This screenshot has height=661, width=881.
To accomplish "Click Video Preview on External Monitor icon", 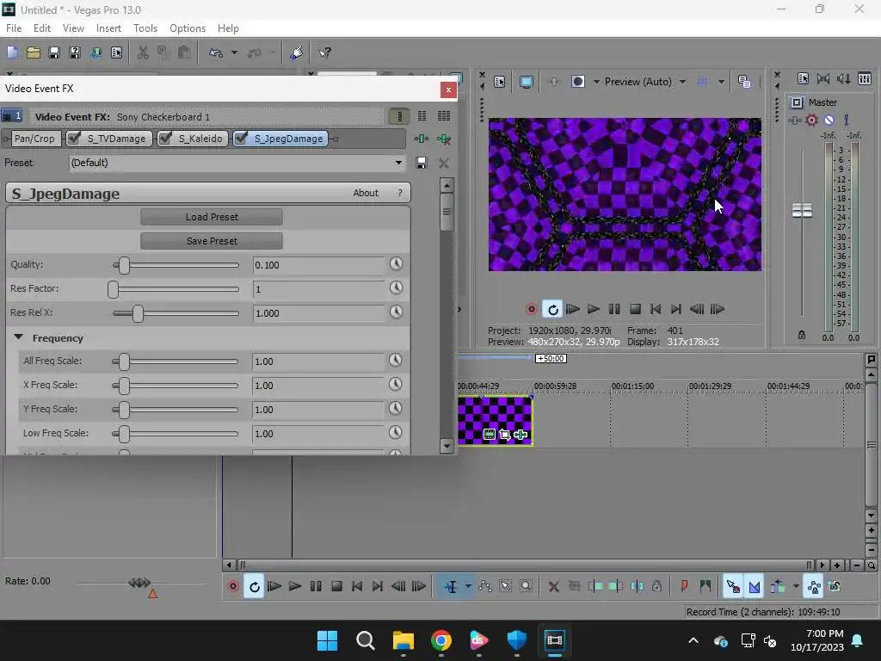I will [527, 82].
